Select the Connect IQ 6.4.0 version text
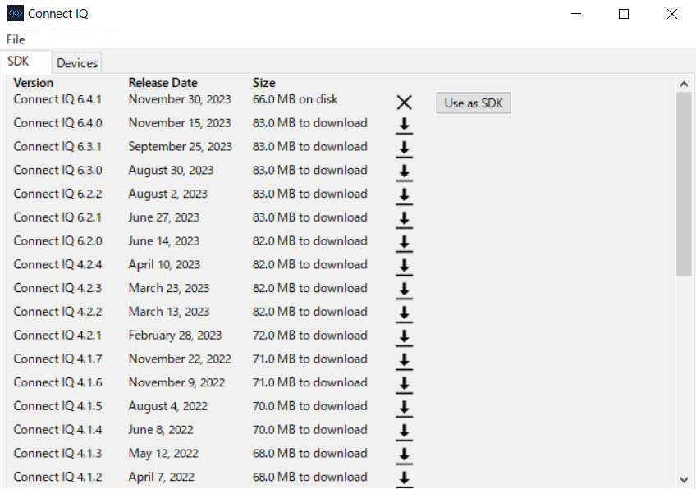Screen dimensions: 696x489 click(57, 123)
